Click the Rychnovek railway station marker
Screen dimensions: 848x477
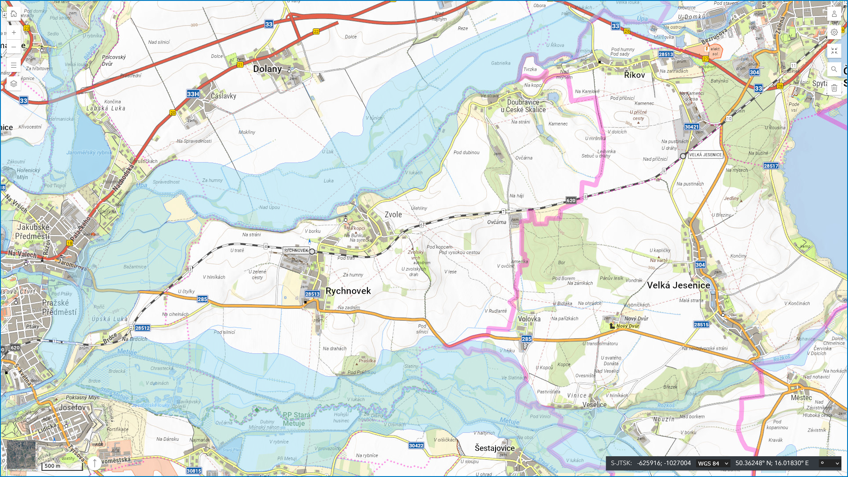point(312,251)
